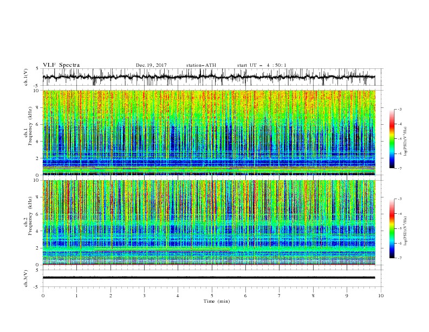Click the '-7' label on ch.2 colorbar
Image resolution: width=429 pixels, height=332 pixels.
(400, 258)
